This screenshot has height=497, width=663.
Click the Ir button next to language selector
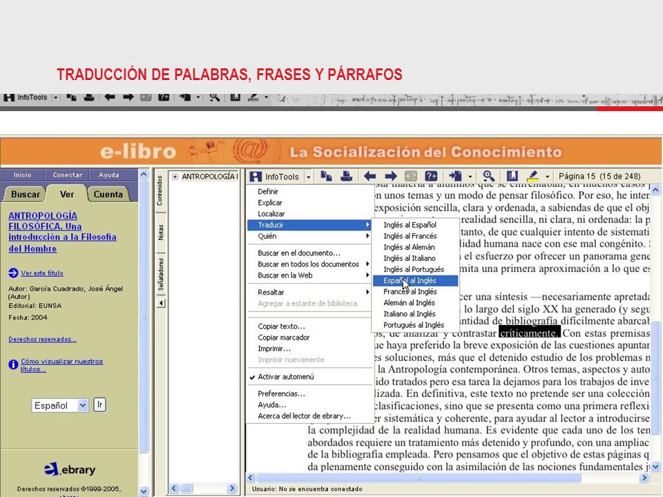[x=99, y=405]
